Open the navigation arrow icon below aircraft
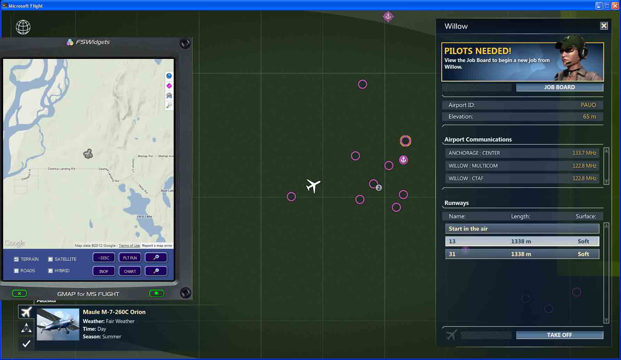This screenshot has height=360, width=621. pos(26,328)
